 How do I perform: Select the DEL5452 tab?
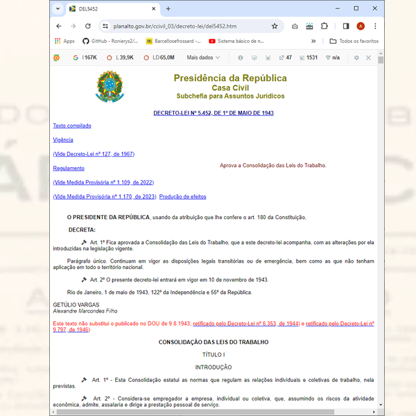point(113,9)
